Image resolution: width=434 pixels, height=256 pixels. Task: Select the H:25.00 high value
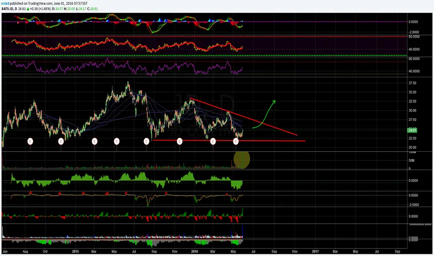69,9
